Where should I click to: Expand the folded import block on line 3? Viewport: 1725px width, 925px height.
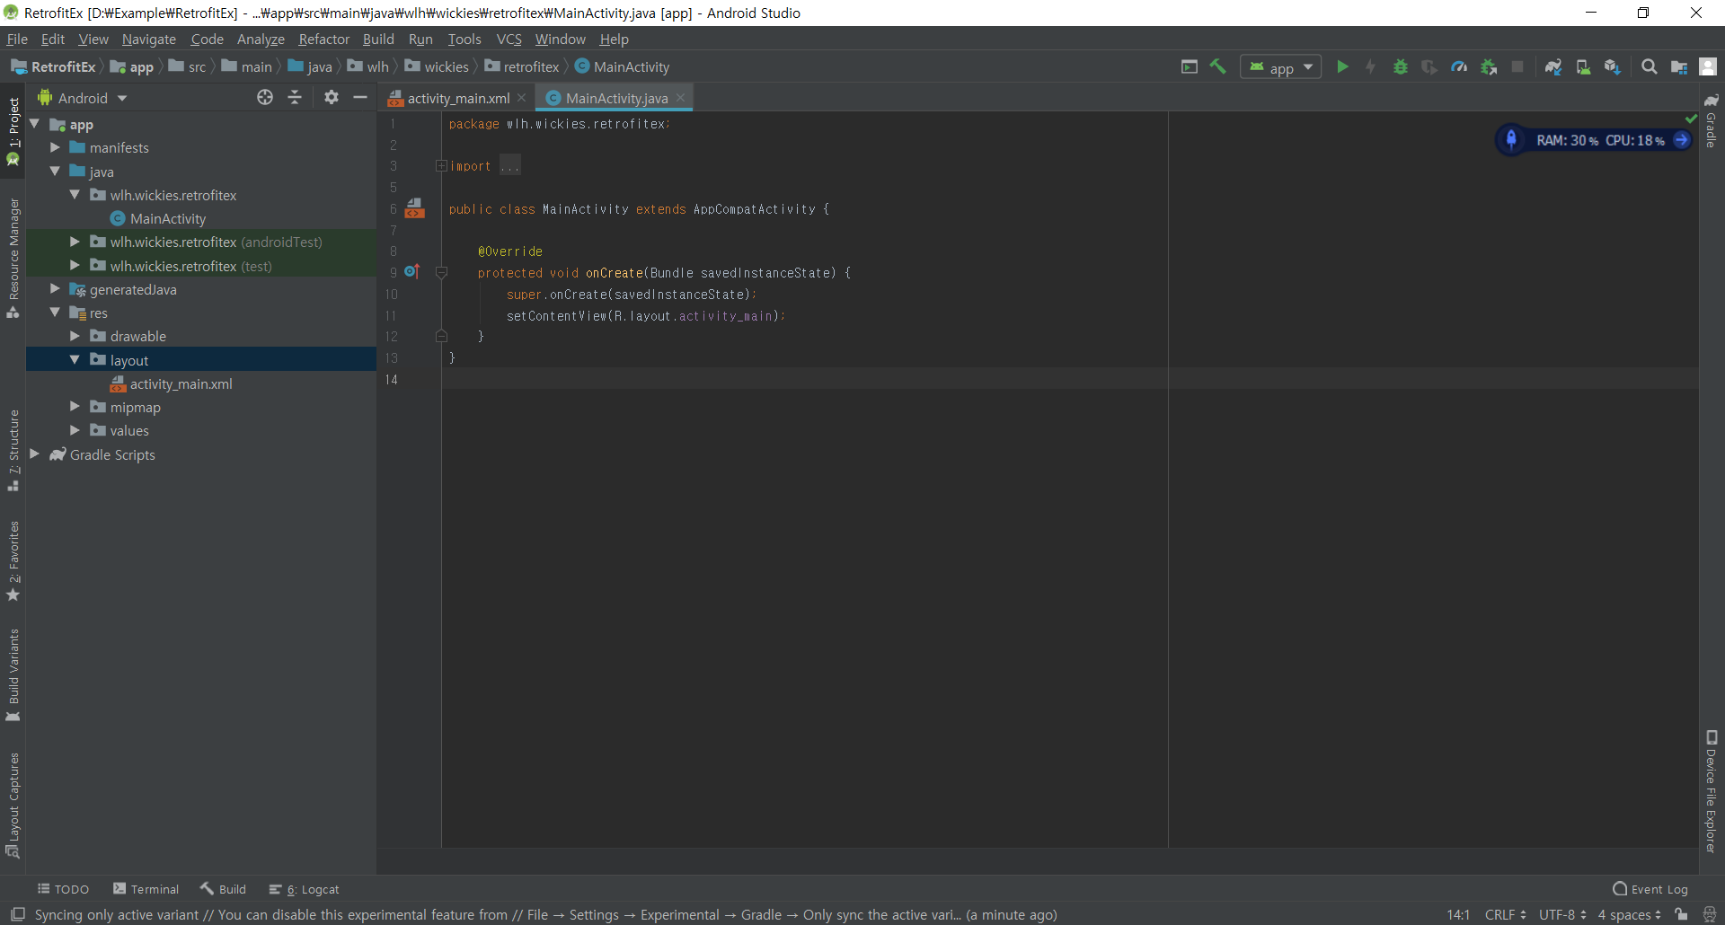pos(441,166)
